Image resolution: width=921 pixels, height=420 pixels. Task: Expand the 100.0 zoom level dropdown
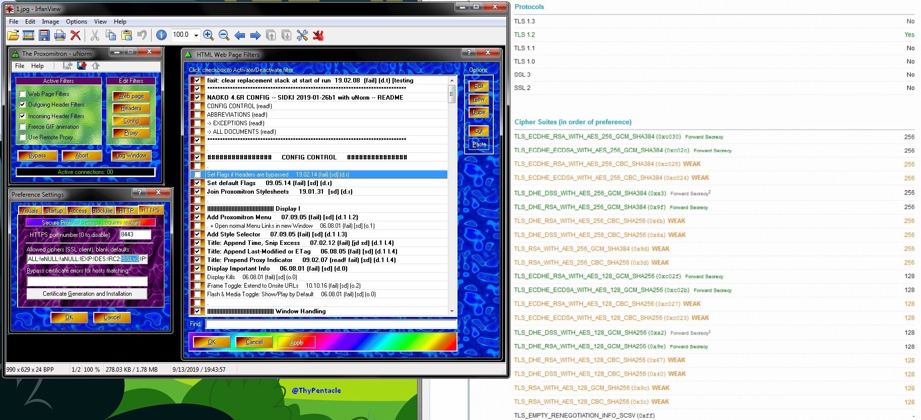click(x=196, y=35)
